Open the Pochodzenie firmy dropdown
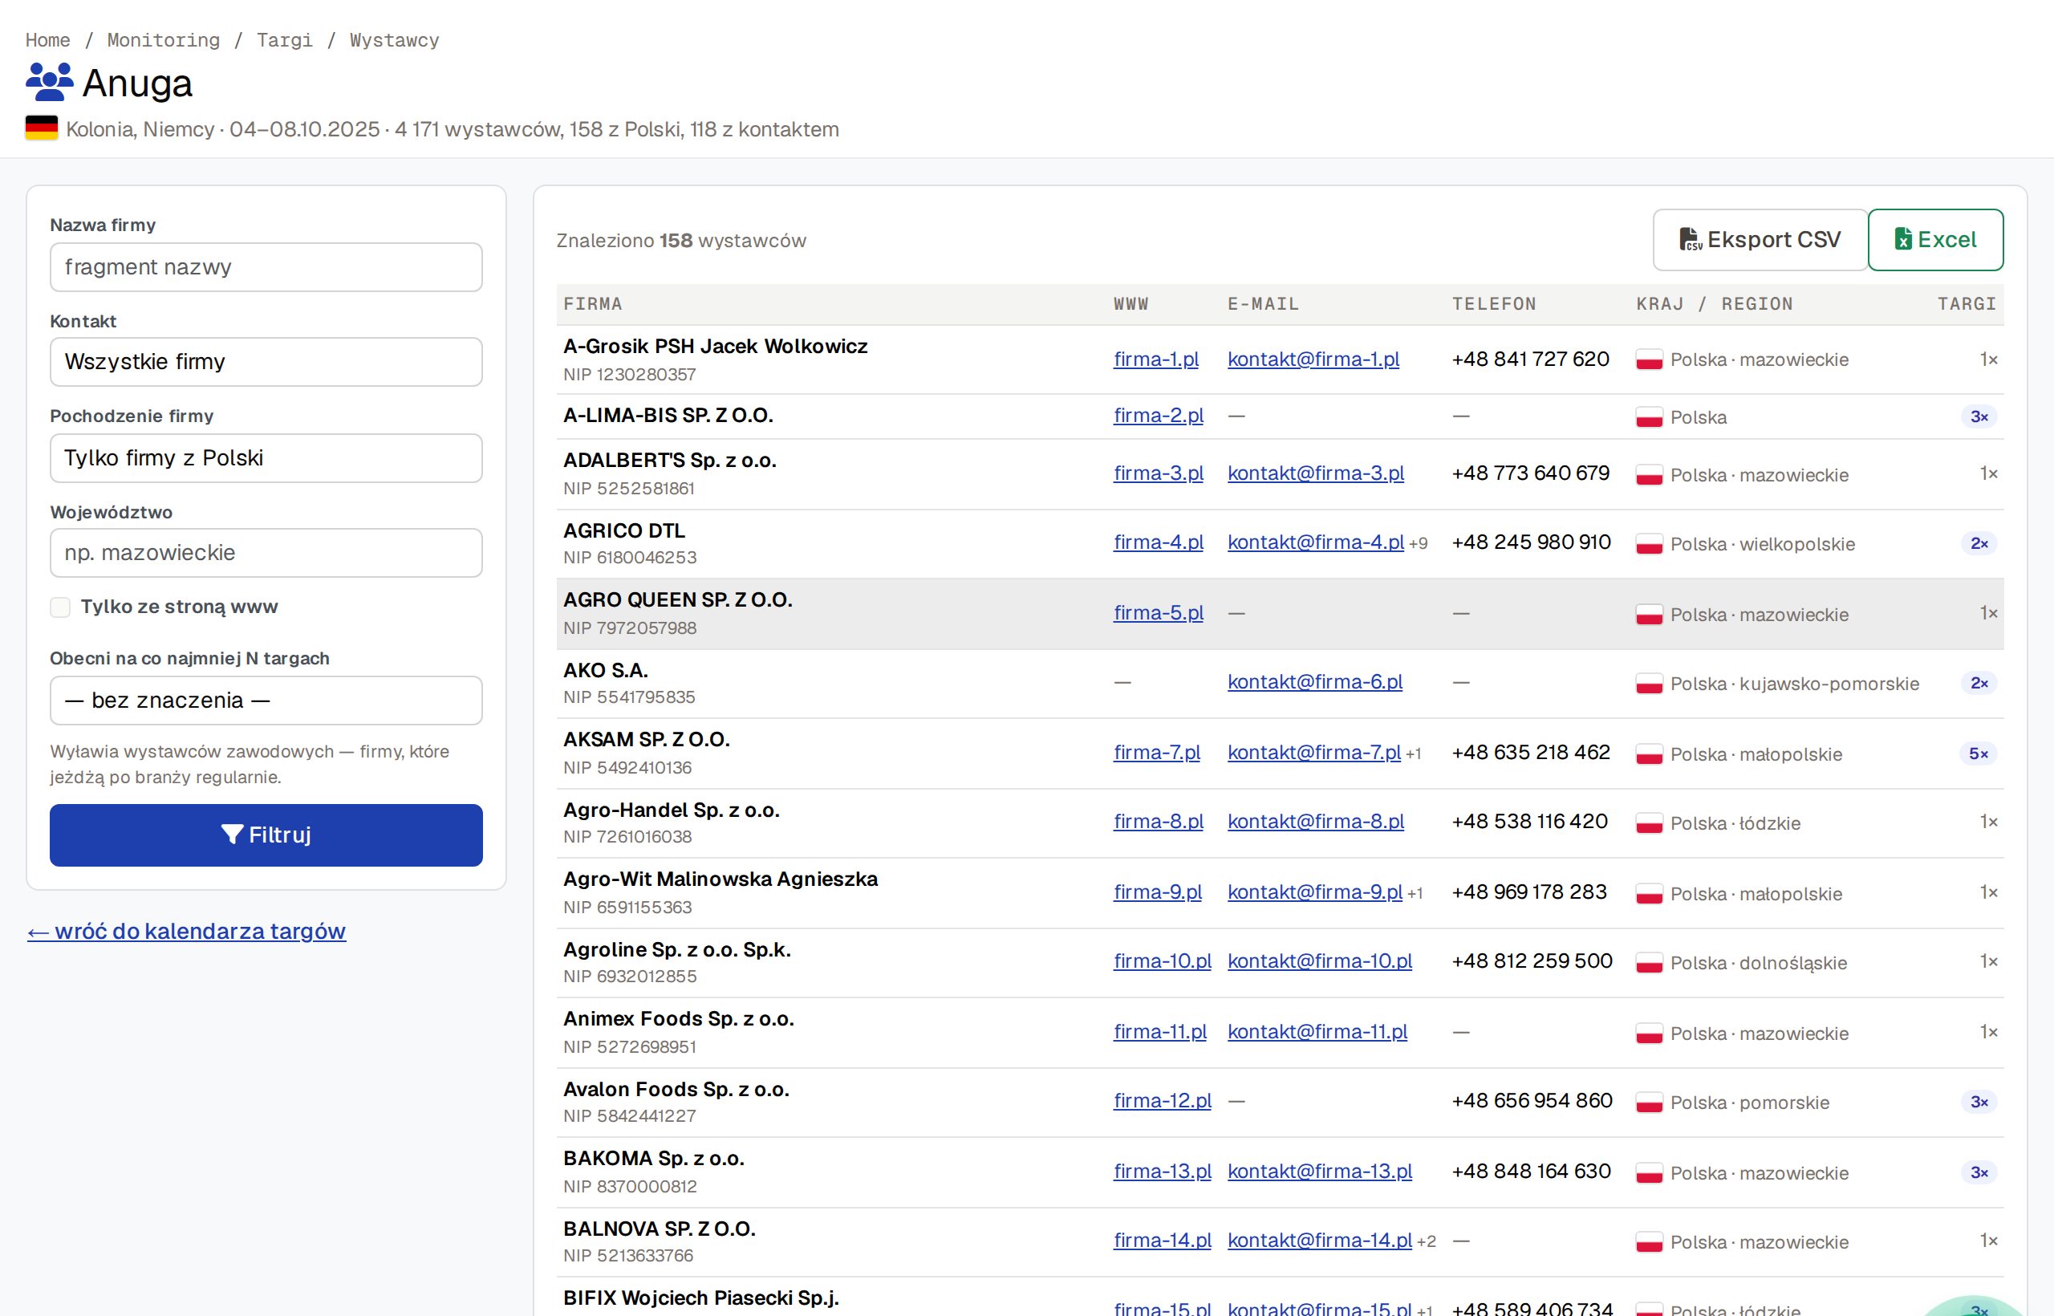This screenshot has width=2054, height=1316. pos(266,458)
